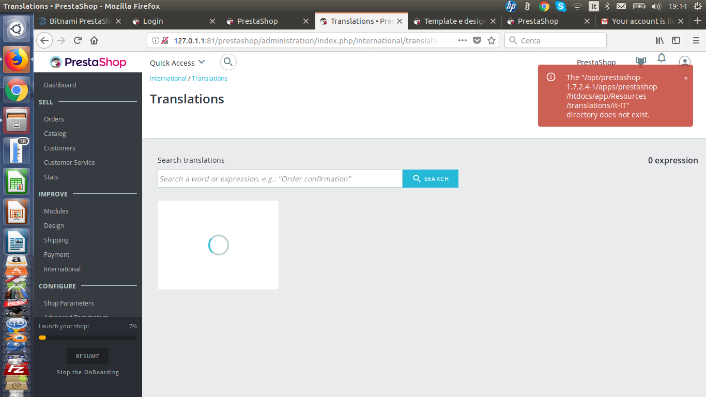Follow the Translations breadcrumb link
Screen dimensions: 706x397
pyautogui.click(x=209, y=79)
